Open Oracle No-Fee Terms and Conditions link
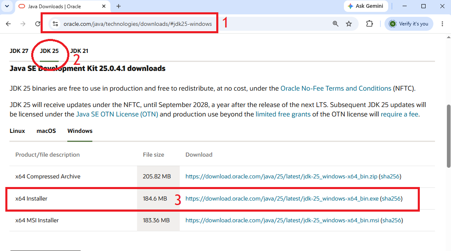The image size is (451, 251). coord(336,88)
